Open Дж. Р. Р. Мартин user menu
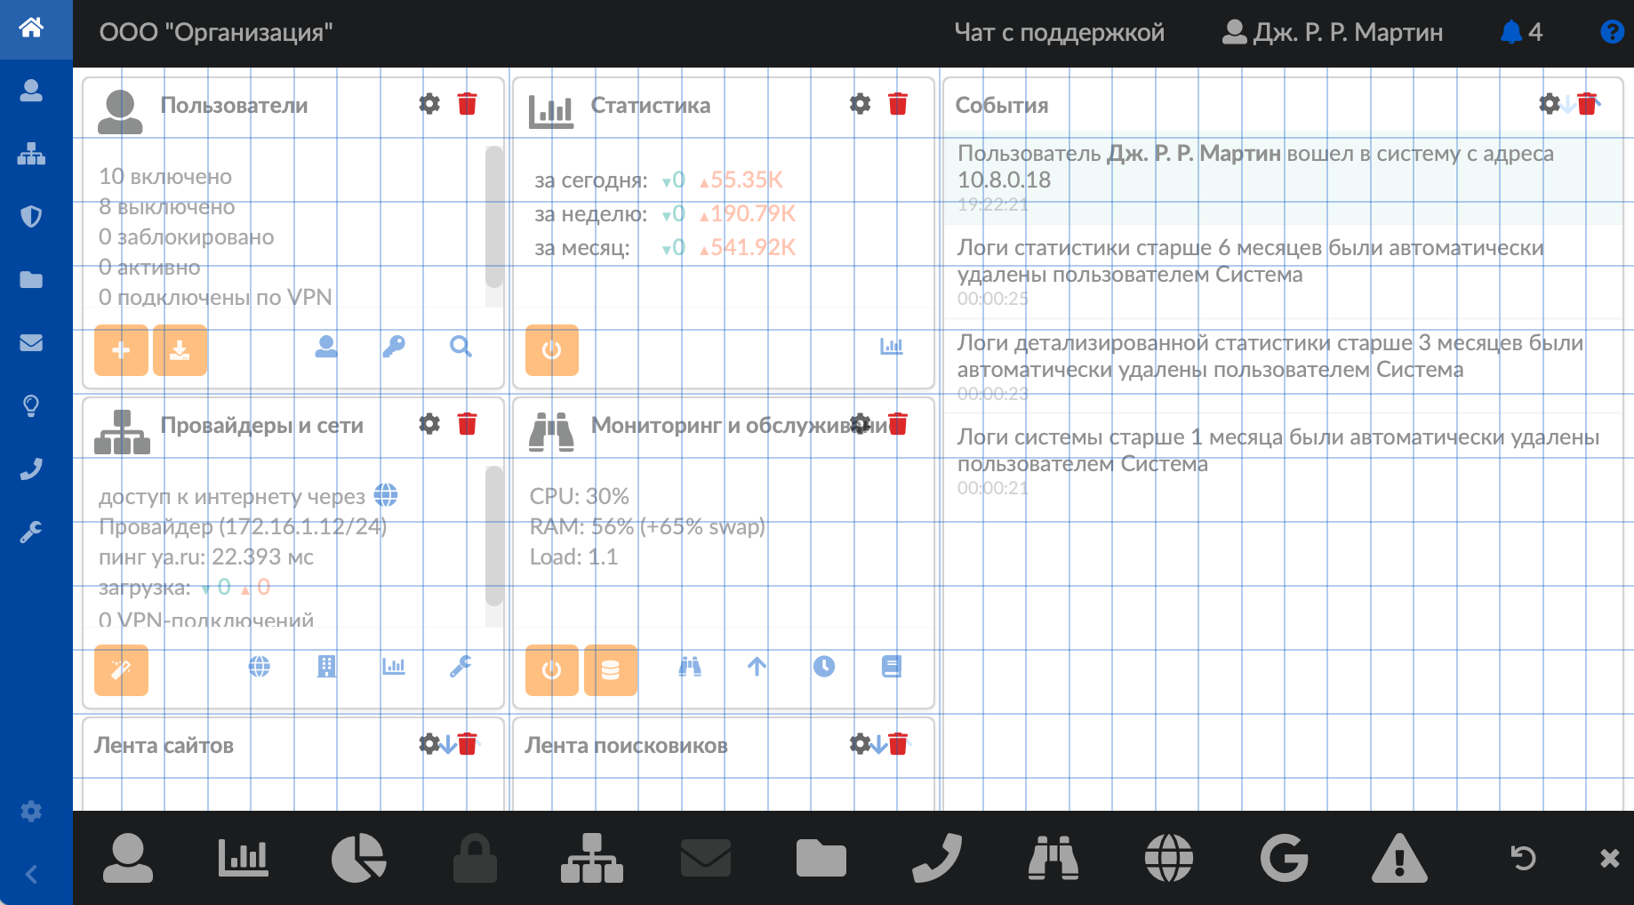This screenshot has height=905, width=1634. click(1333, 33)
